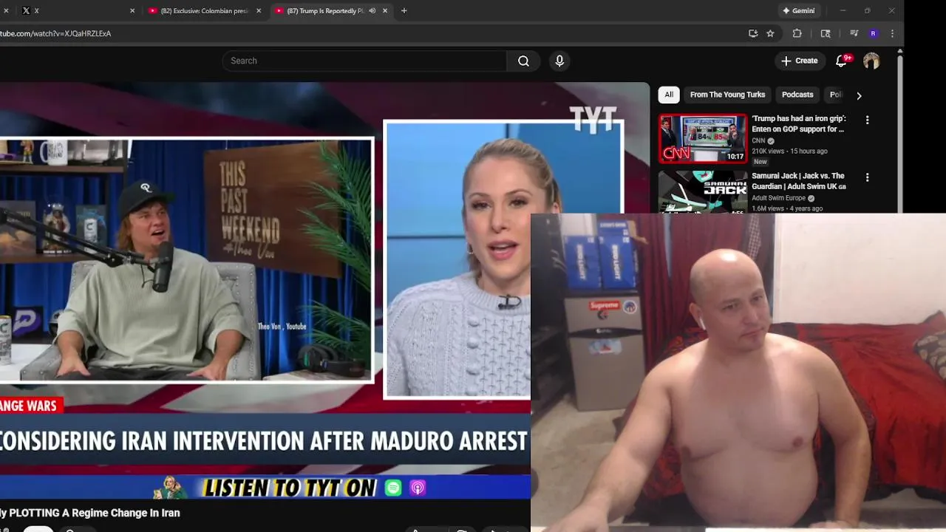
Task: Open the Adult Swim Europe channel link
Action: 778,198
